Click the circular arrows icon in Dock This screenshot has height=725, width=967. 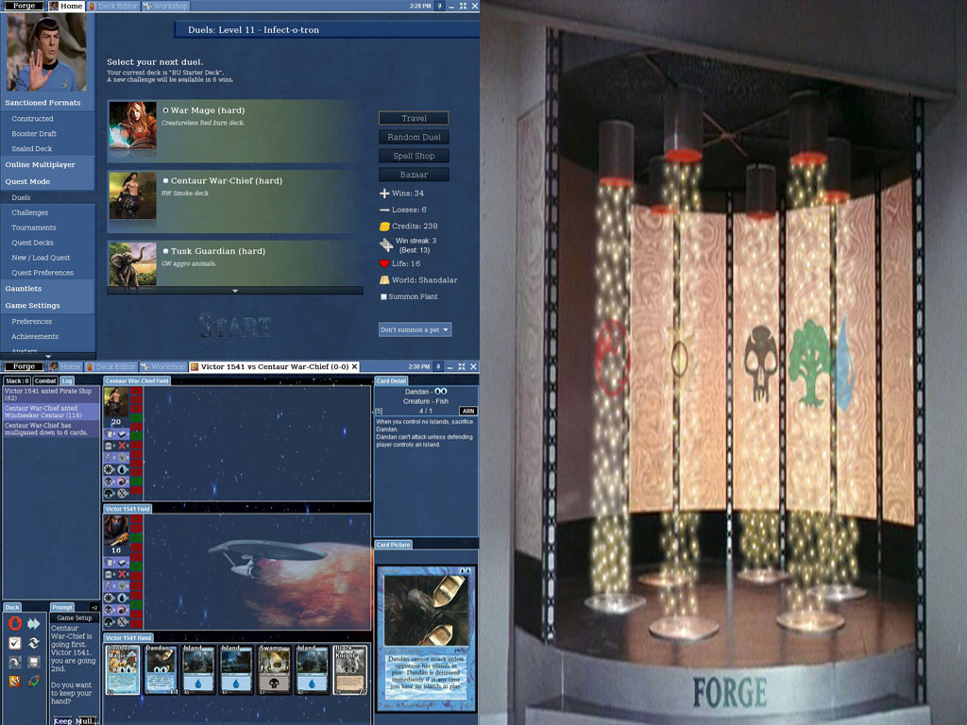tap(33, 643)
